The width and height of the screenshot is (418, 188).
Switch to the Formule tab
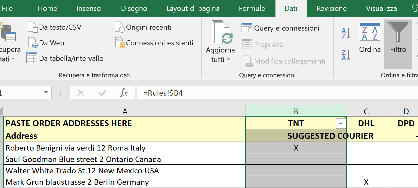pos(252,8)
